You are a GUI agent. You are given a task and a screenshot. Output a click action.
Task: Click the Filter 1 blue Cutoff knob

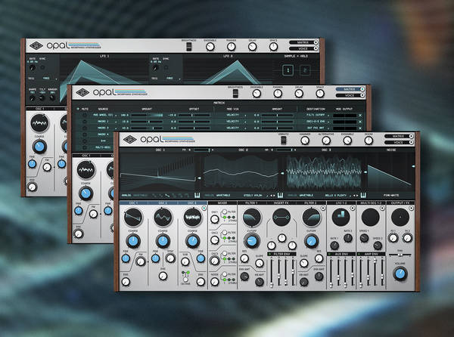click(x=252, y=241)
